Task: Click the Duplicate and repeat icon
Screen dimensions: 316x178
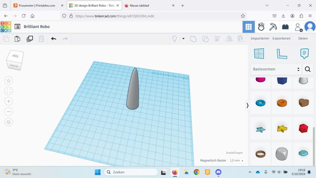Action: click(30, 38)
